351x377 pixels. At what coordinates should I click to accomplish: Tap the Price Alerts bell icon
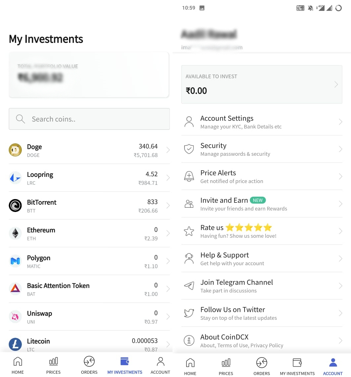(x=189, y=177)
